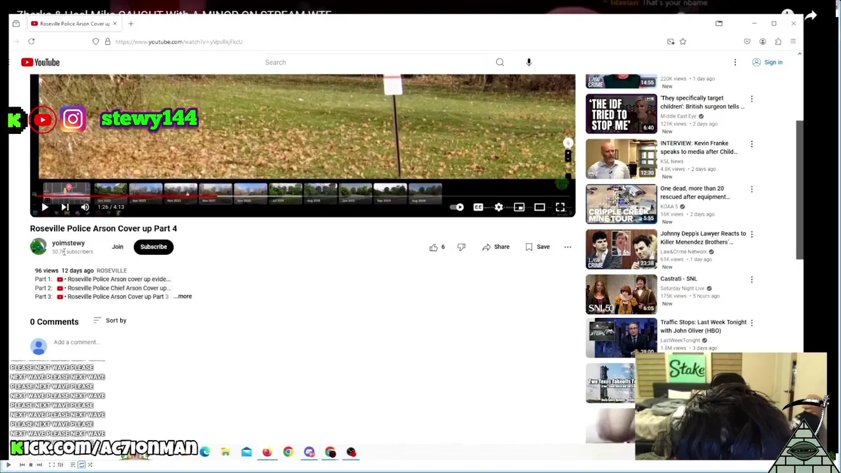The width and height of the screenshot is (841, 473).
Task: Sign in to YouTube
Action: pyautogui.click(x=767, y=62)
